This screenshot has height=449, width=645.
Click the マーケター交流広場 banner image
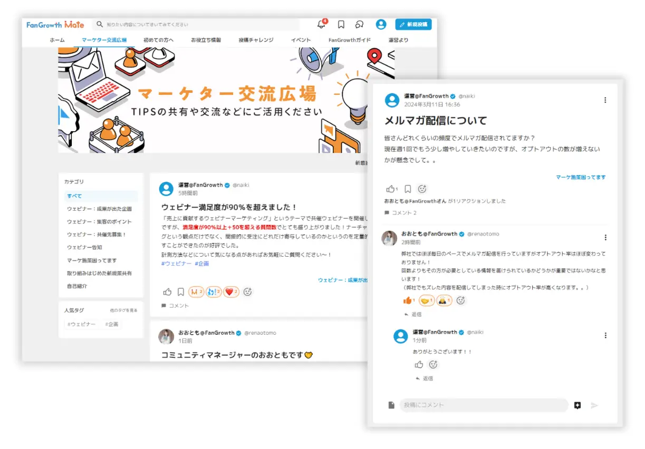pyautogui.click(x=226, y=100)
